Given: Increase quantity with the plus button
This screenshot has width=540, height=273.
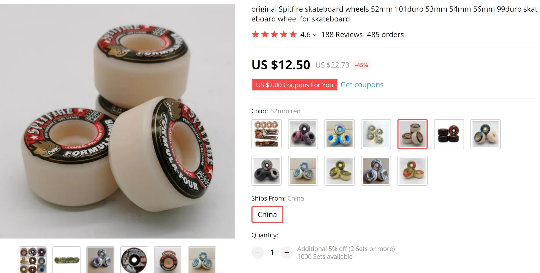Looking at the screenshot, I should tap(287, 252).
